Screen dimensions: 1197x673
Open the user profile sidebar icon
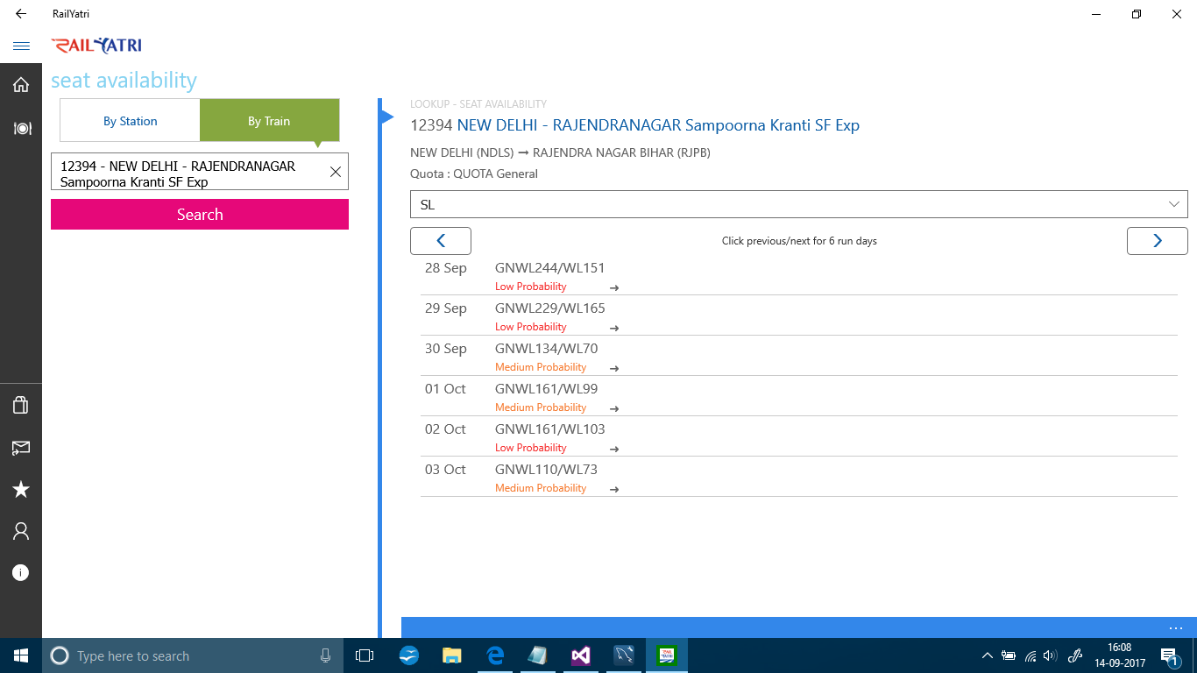click(x=21, y=531)
